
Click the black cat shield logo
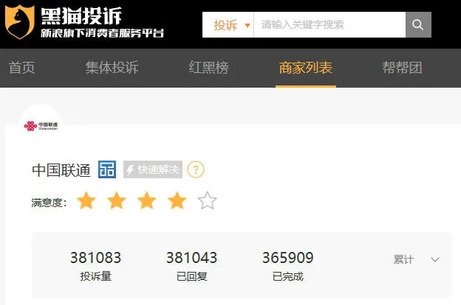(x=20, y=22)
